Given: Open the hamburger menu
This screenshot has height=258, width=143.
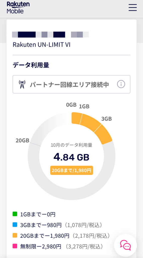Looking at the screenshot, I should tap(133, 8).
